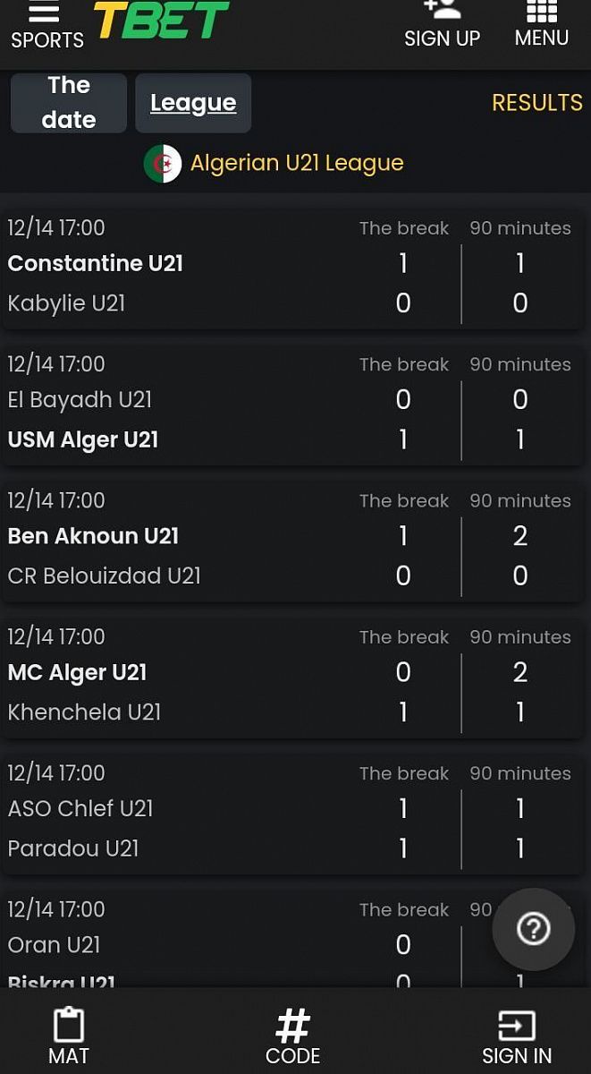Tap the SIGN IN arrow icon

click(517, 1026)
